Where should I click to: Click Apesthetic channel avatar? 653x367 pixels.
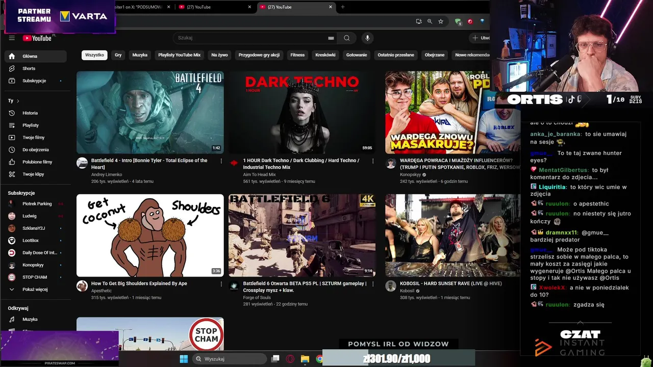coord(82,285)
